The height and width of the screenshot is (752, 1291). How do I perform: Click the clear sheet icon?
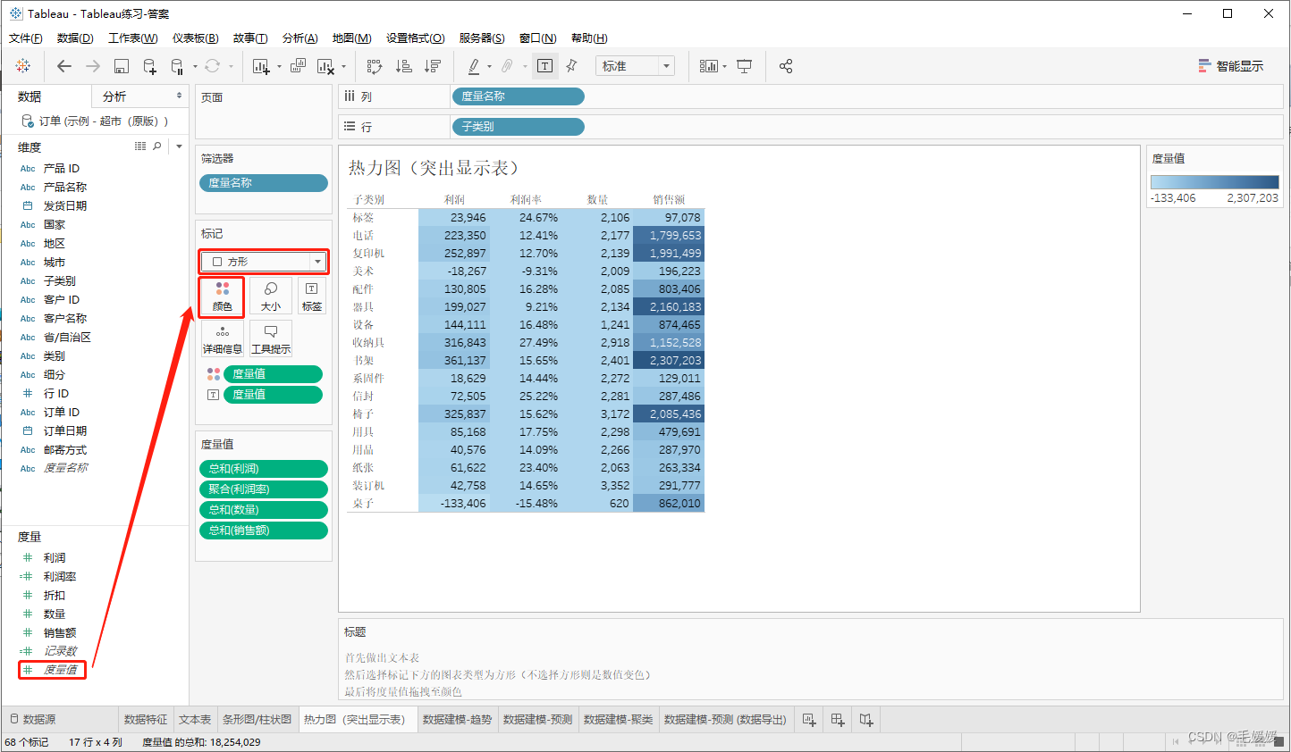pos(325,66)
